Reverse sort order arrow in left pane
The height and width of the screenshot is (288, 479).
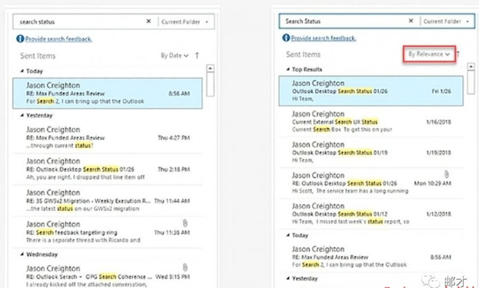tap(197, 55)
